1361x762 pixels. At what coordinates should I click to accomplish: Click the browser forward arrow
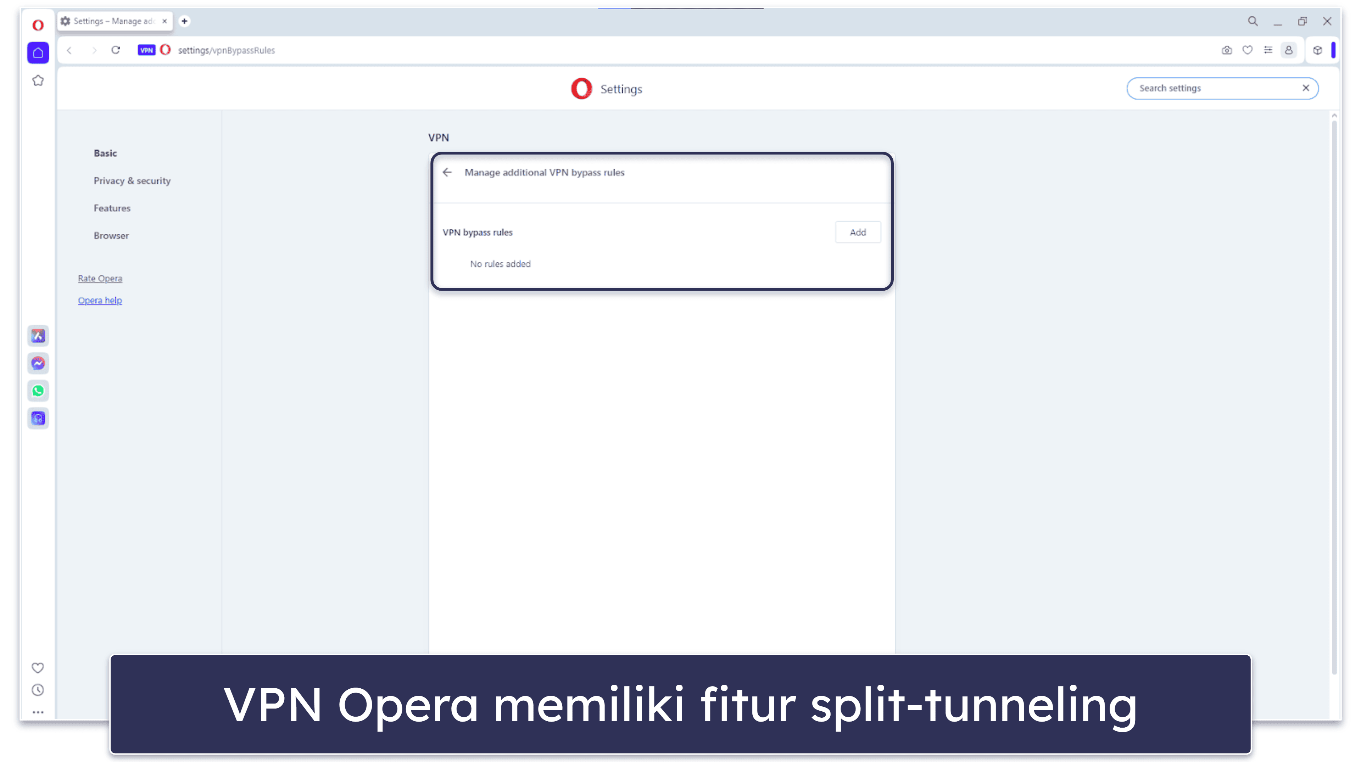pyautogui.click(x=94, y=50)
